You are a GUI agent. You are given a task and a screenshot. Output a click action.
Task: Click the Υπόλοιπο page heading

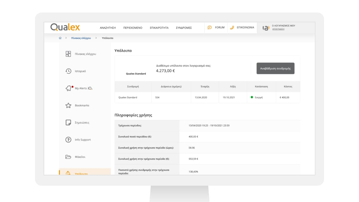pos(123,51)
